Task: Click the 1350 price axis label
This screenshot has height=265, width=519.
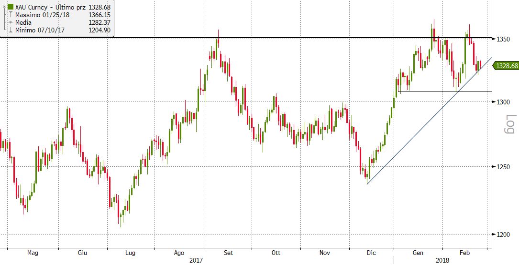Action: tap(502, 39)
